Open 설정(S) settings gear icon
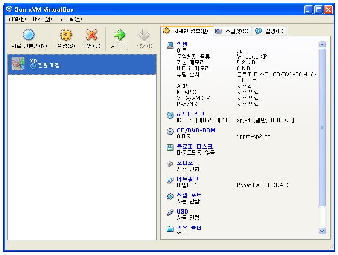Image resolution: width=338 pixels, height=255 pixels. pos(66,35)
